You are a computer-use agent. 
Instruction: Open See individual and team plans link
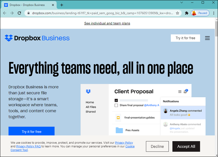click(107, 23)
